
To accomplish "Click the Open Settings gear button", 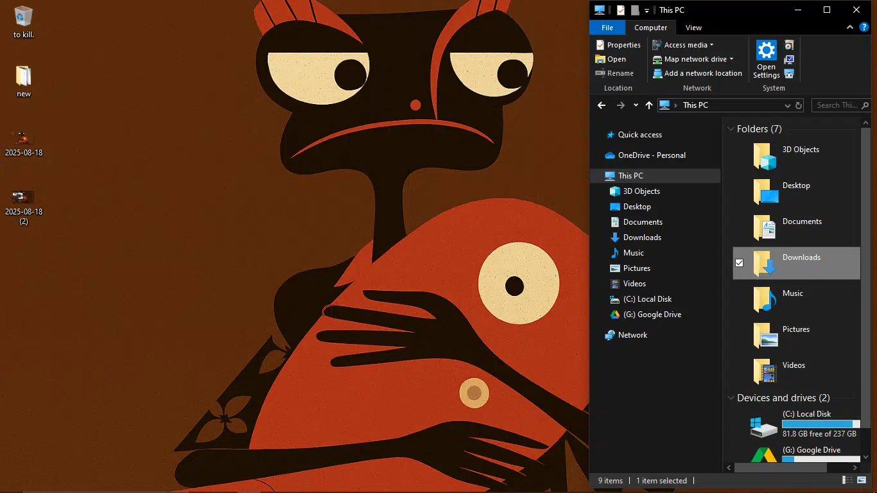I will [x=766, y=60].
